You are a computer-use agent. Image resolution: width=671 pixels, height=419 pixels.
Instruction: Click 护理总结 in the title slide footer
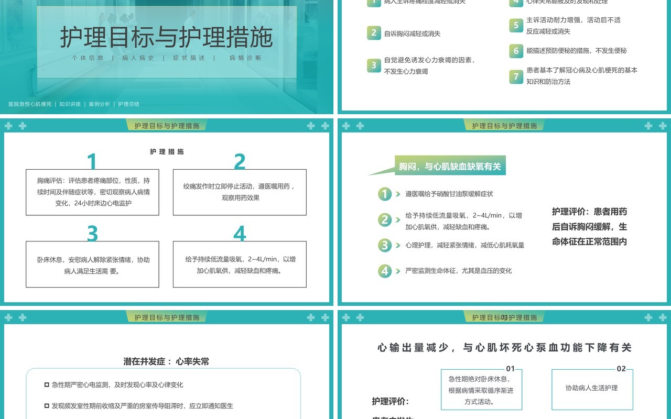click(x=129, y=104)
